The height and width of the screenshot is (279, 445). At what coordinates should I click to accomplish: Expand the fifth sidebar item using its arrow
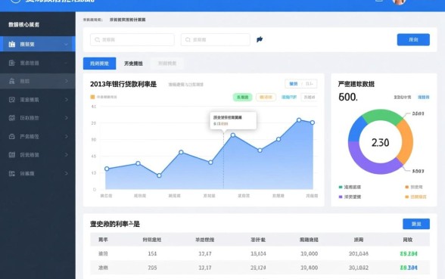pyautogui.click(x=67, y=118)
